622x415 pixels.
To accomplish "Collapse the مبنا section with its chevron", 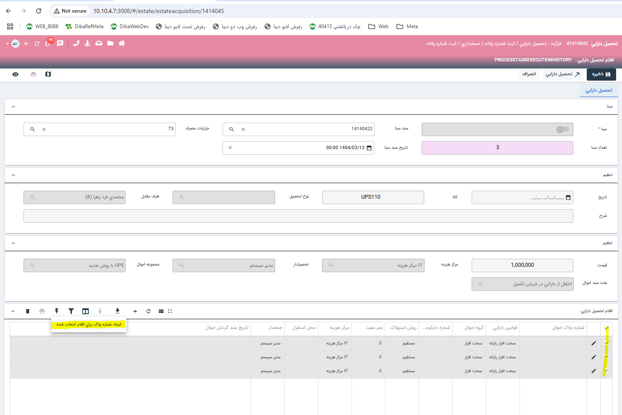I will coord(13,107).
